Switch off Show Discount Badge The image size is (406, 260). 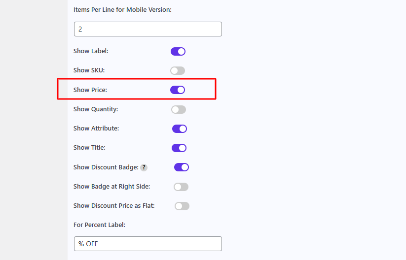[x=182, y=167]
